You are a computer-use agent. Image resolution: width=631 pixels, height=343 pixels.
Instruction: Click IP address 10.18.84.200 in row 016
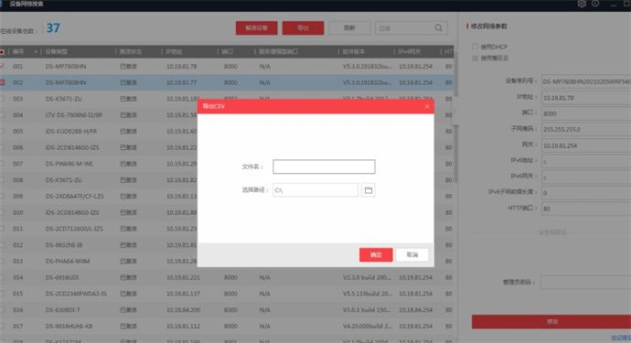[x=183, y=310]
